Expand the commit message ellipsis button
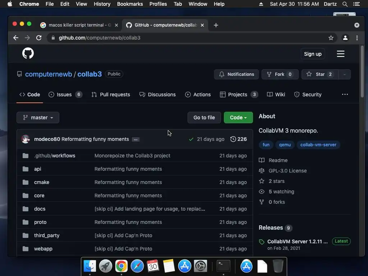This screenshot has height=276, width=368. (135, 139)
